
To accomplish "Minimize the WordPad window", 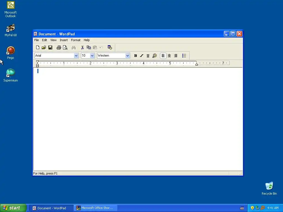I will coord(227,34).
